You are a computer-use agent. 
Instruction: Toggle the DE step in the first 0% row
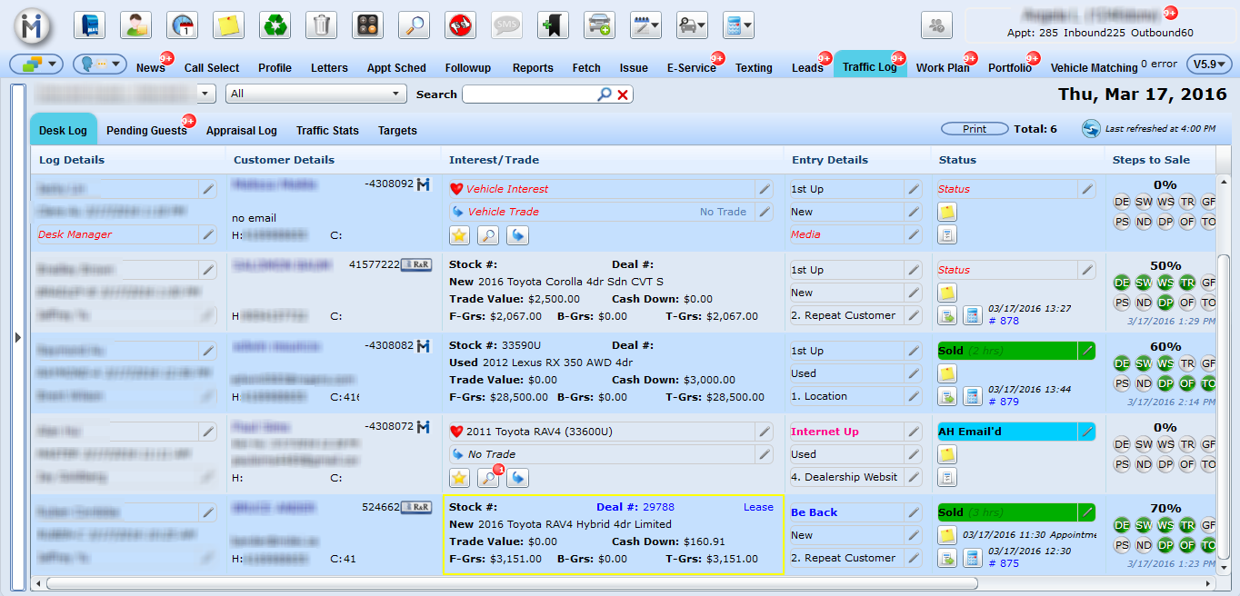pos(1122,202)
